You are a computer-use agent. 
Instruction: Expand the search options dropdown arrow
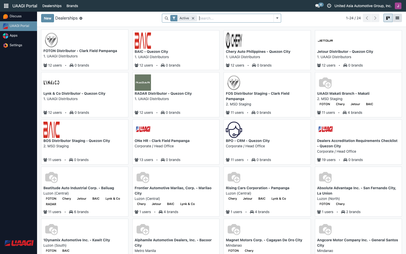(277, 18)
